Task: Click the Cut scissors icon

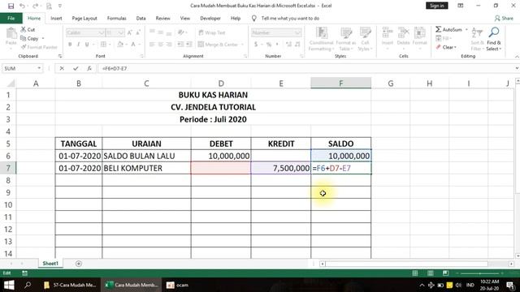Action: click(x=24, y=29)
